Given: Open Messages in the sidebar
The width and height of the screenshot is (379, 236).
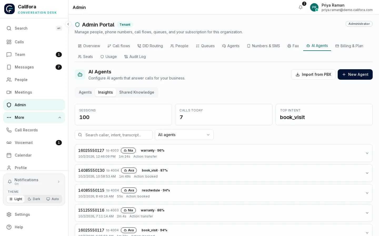Looking at the screenshot, I should pyautogui.click(x=34, y=67).
